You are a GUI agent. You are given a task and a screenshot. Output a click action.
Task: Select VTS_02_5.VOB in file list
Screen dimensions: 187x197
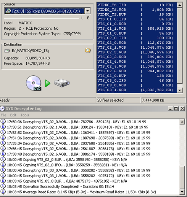(137, 66)
